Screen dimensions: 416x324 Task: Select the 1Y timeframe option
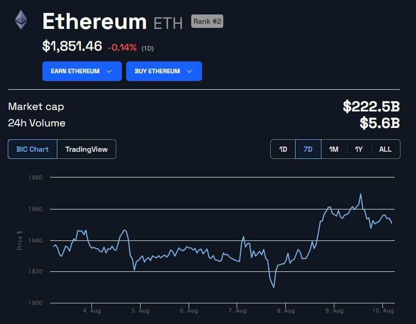coord(359,149)
